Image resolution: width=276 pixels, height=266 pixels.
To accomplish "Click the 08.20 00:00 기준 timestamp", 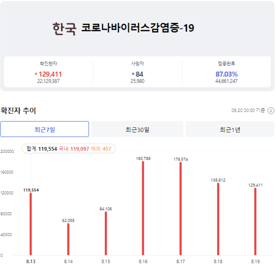I will tap(248, 111).
